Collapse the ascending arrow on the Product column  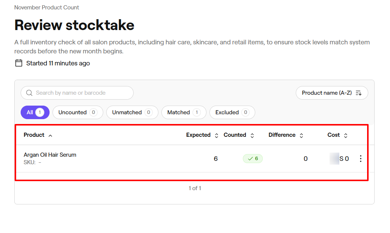[x=50, y=135]
